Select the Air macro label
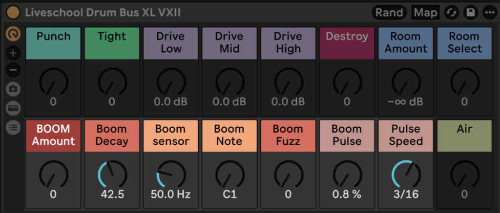Image resolution: width=500 pixels, height=213 pixels. pos(464,136)
